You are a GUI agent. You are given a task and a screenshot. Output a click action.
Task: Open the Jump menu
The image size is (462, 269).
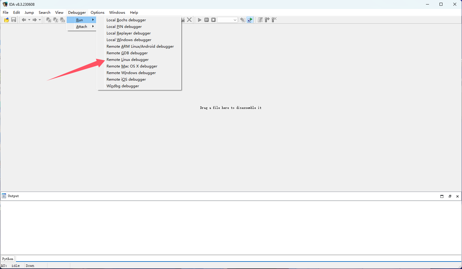29,12
